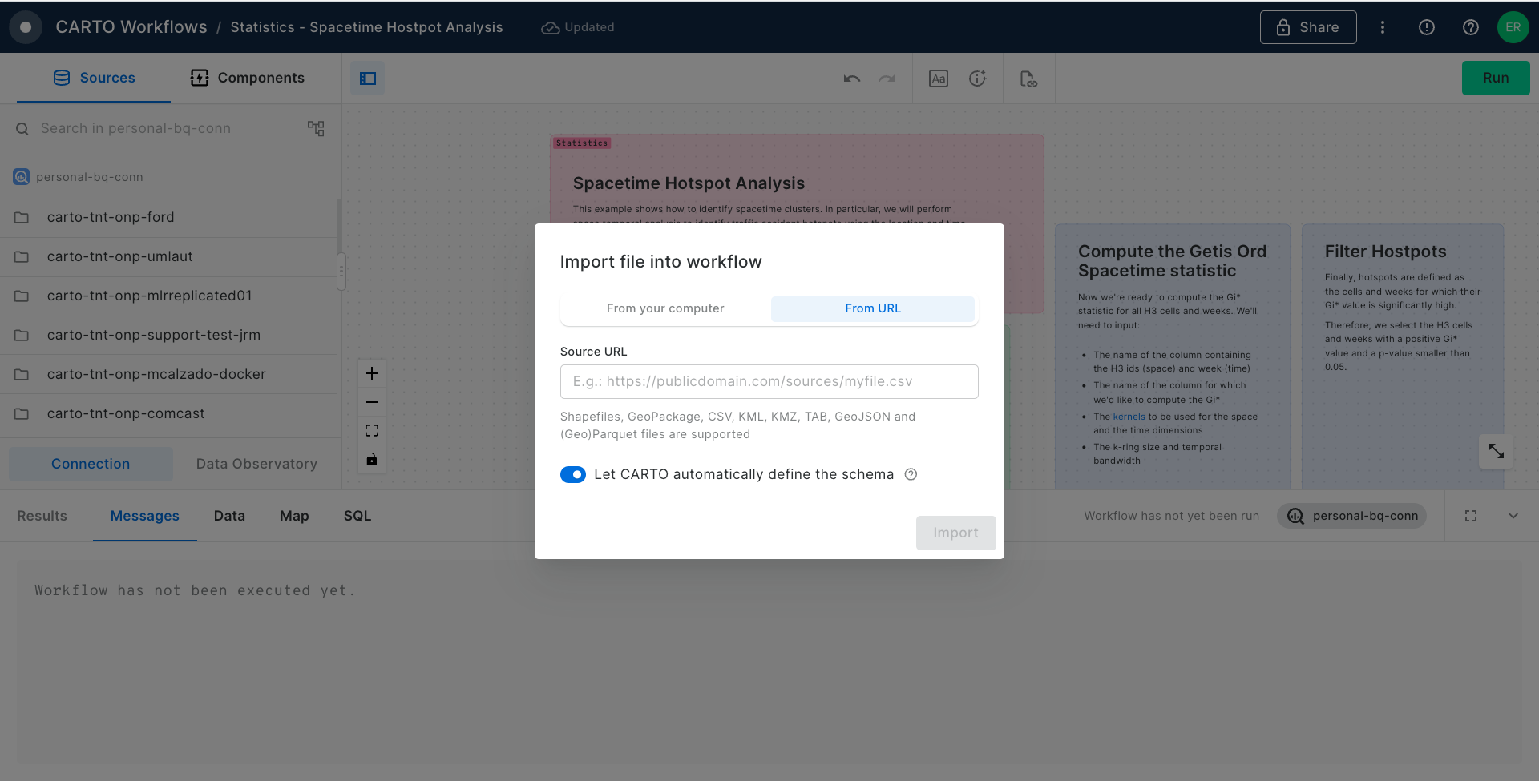Screen dimensions: 1539x781
Task: Click the Source URL input field
Action: pyautogui.click(x=769, y=381)
